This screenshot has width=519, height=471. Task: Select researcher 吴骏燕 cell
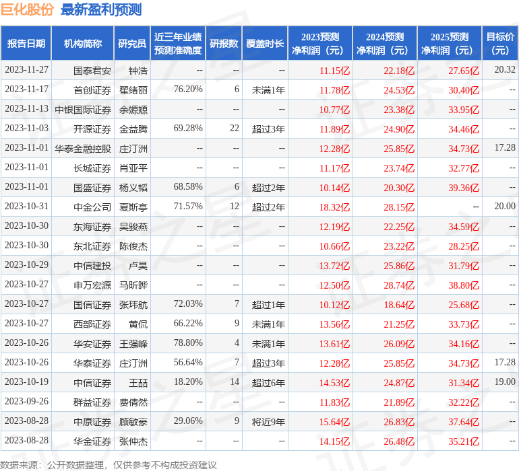[133, 227]
